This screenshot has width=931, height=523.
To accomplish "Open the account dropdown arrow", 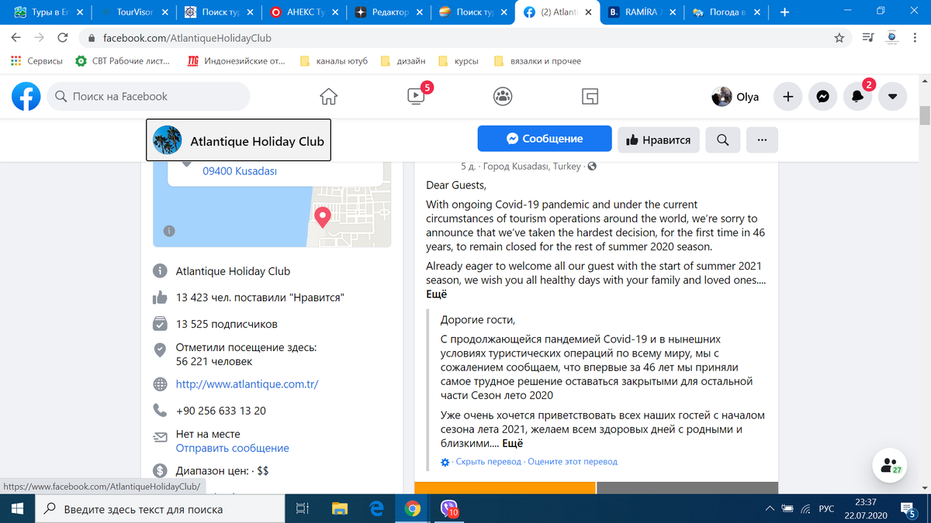I will coord(892,97).
